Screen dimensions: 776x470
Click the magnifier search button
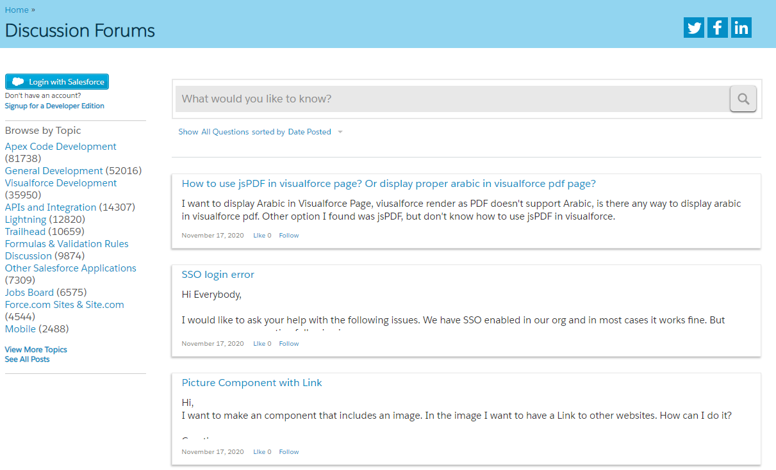pyautogui.click(x=743, y=99)
